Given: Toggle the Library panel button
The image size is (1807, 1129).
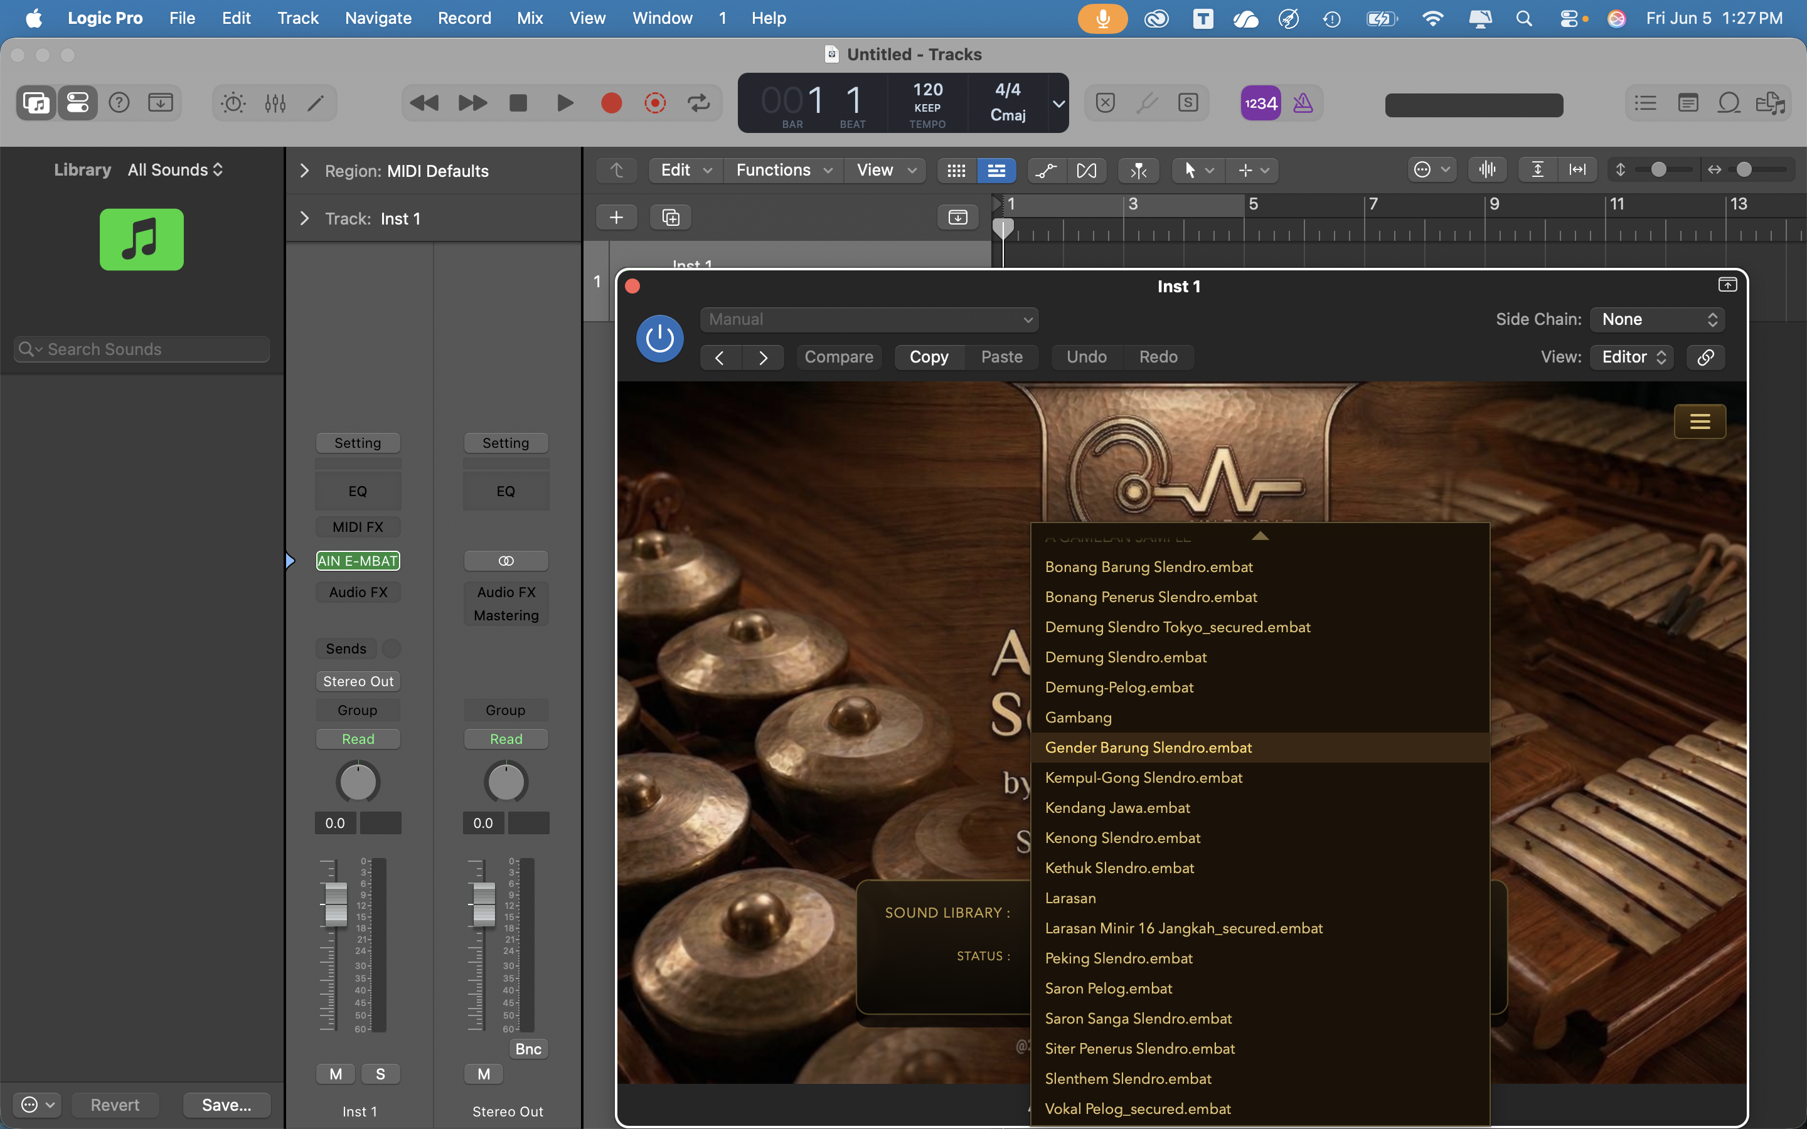Looking at the screenshot, I should coord(36,102).
